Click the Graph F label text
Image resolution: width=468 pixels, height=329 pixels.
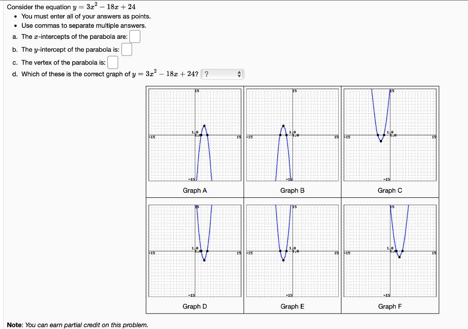click(x=389, y=306)
